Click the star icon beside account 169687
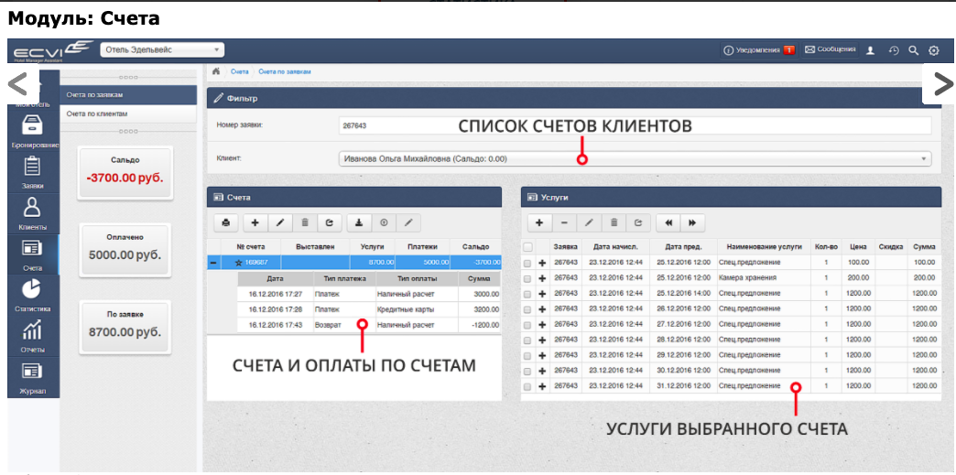 [238, 263]
